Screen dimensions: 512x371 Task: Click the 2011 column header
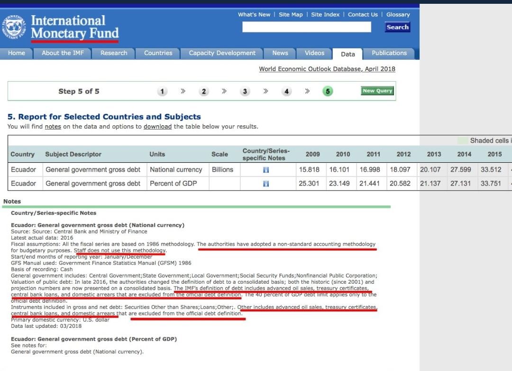[374, 154]
